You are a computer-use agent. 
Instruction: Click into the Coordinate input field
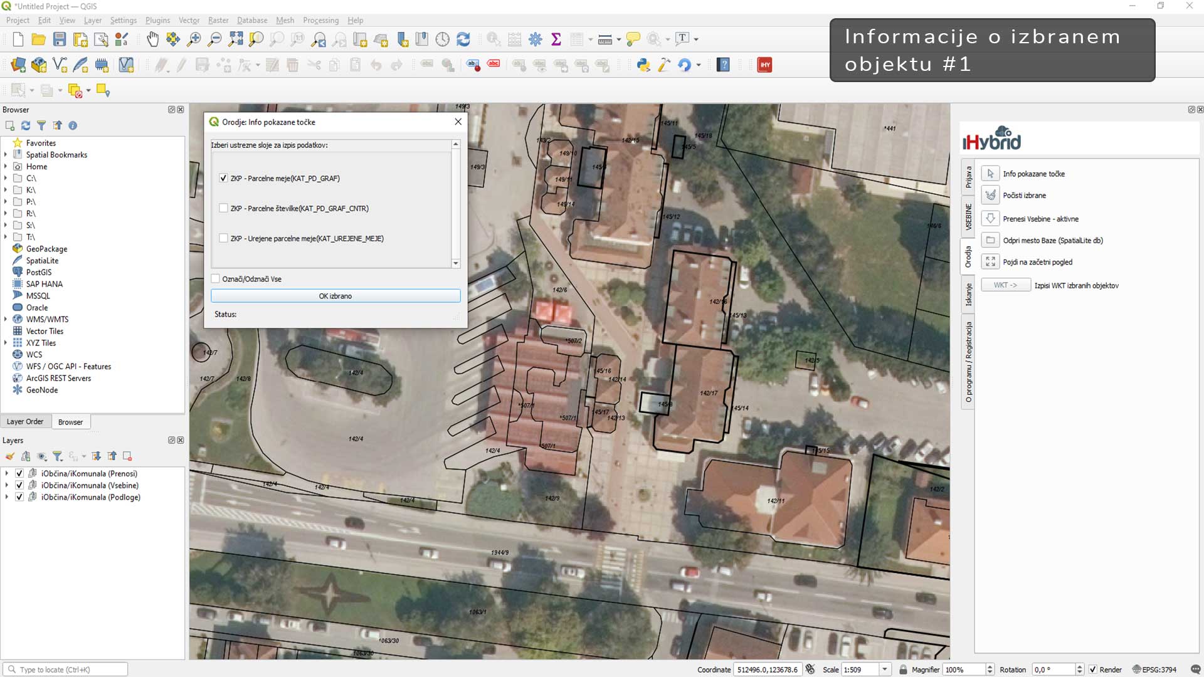pyautogui.click(x=767, y=669)
